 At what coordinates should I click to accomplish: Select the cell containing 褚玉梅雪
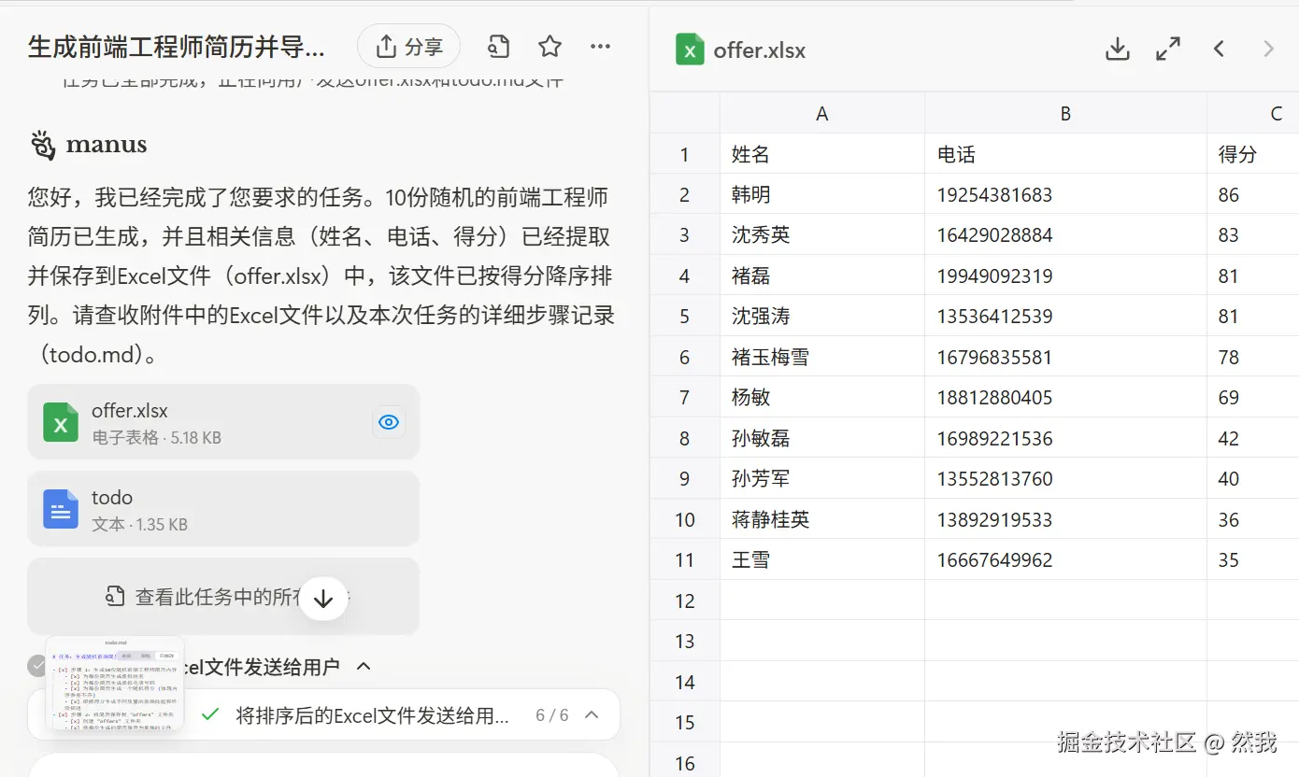coord(822,358)
